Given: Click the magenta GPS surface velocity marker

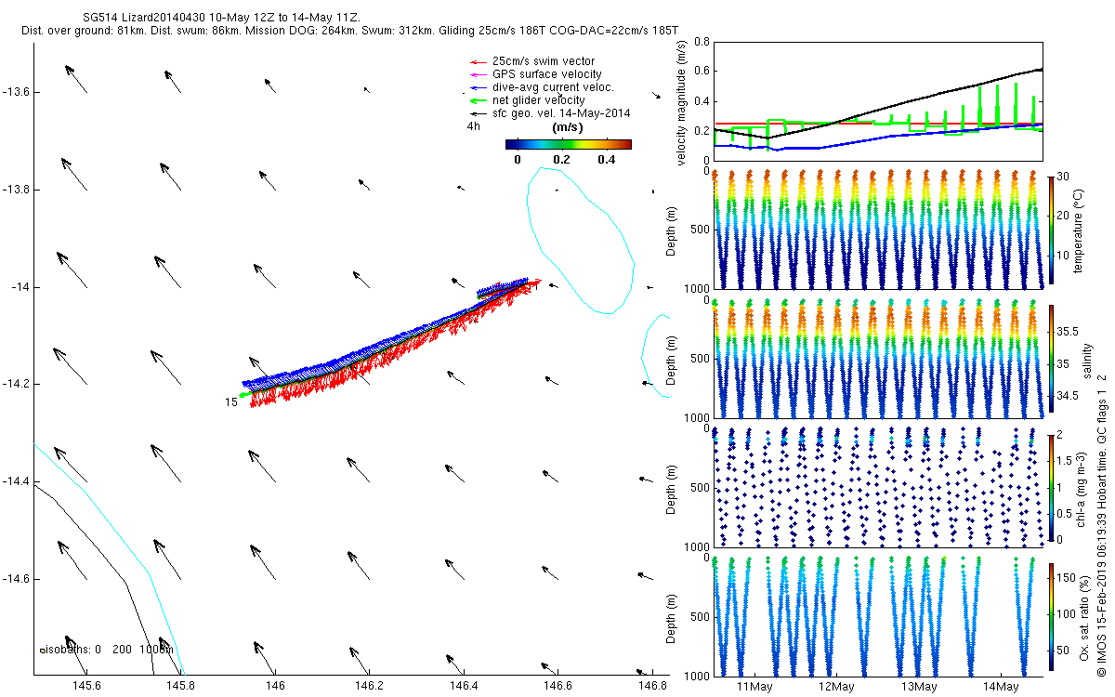Looking at the screenshot, I should pyautogui.click(x=479, y=74).
